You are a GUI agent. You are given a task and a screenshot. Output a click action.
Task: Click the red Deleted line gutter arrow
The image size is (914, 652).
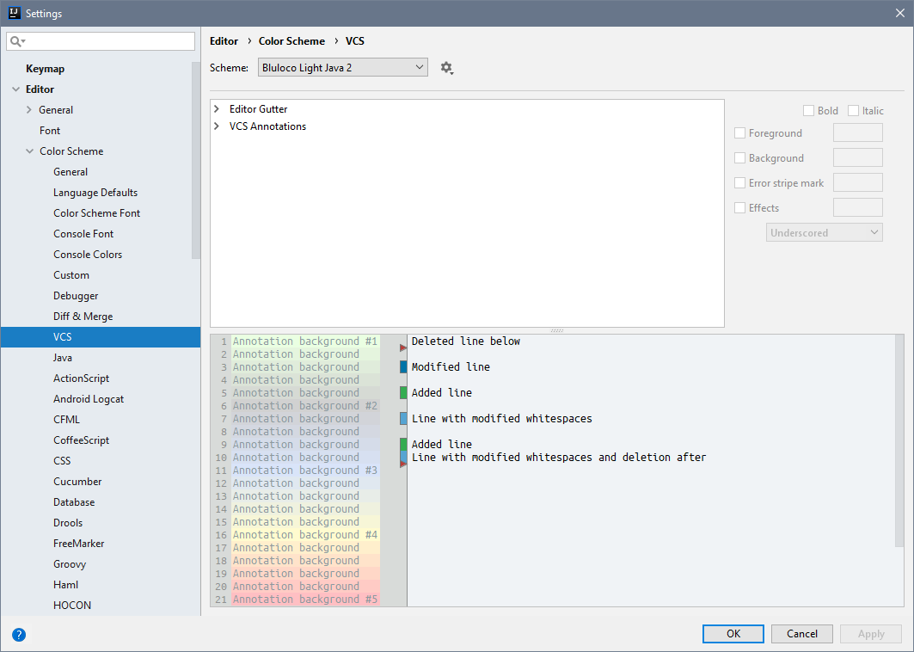403,348
